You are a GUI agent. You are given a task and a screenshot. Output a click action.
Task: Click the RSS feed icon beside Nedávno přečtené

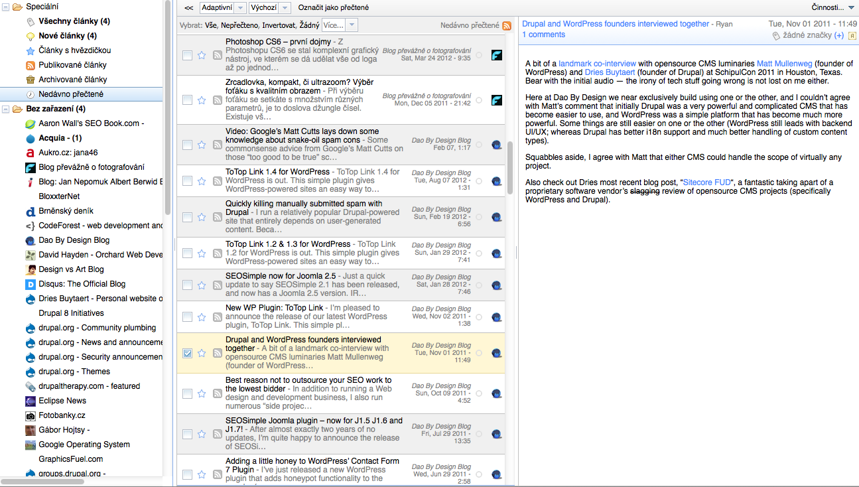tap(507, 26)
